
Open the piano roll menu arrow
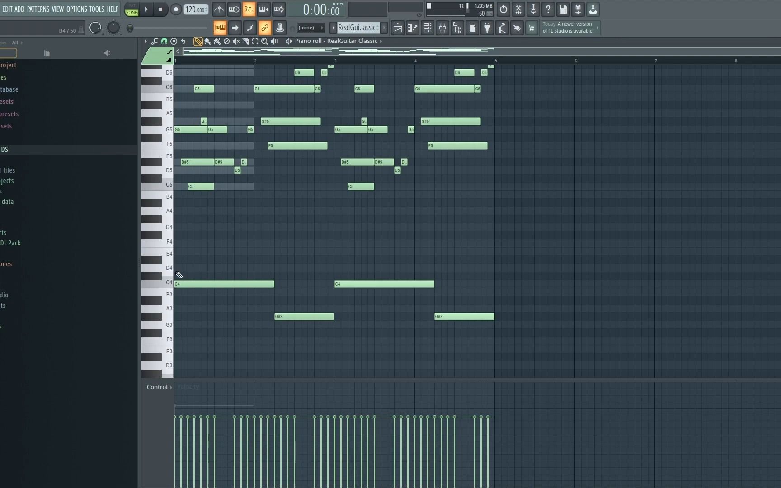146,41
